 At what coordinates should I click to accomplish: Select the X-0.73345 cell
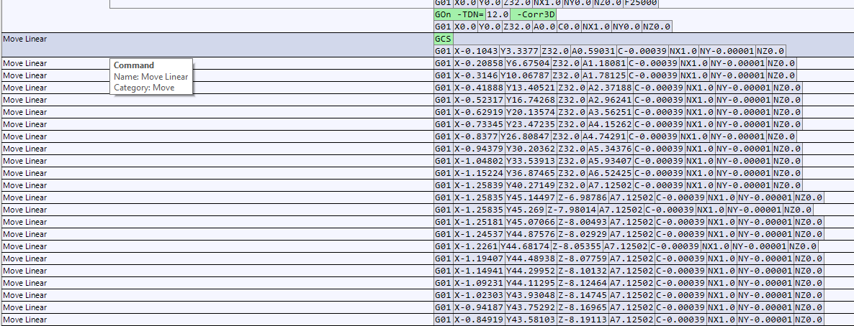click(x=479, y=124)
